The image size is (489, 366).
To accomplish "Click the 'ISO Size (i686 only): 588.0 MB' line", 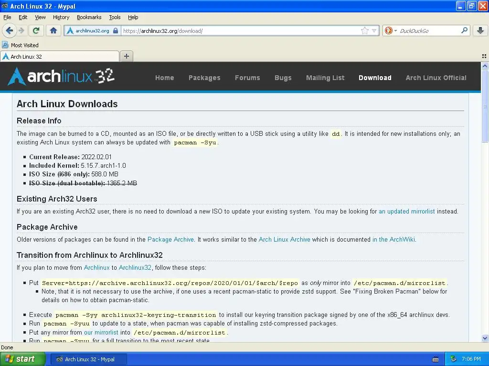I will click(x=74, y=174).
